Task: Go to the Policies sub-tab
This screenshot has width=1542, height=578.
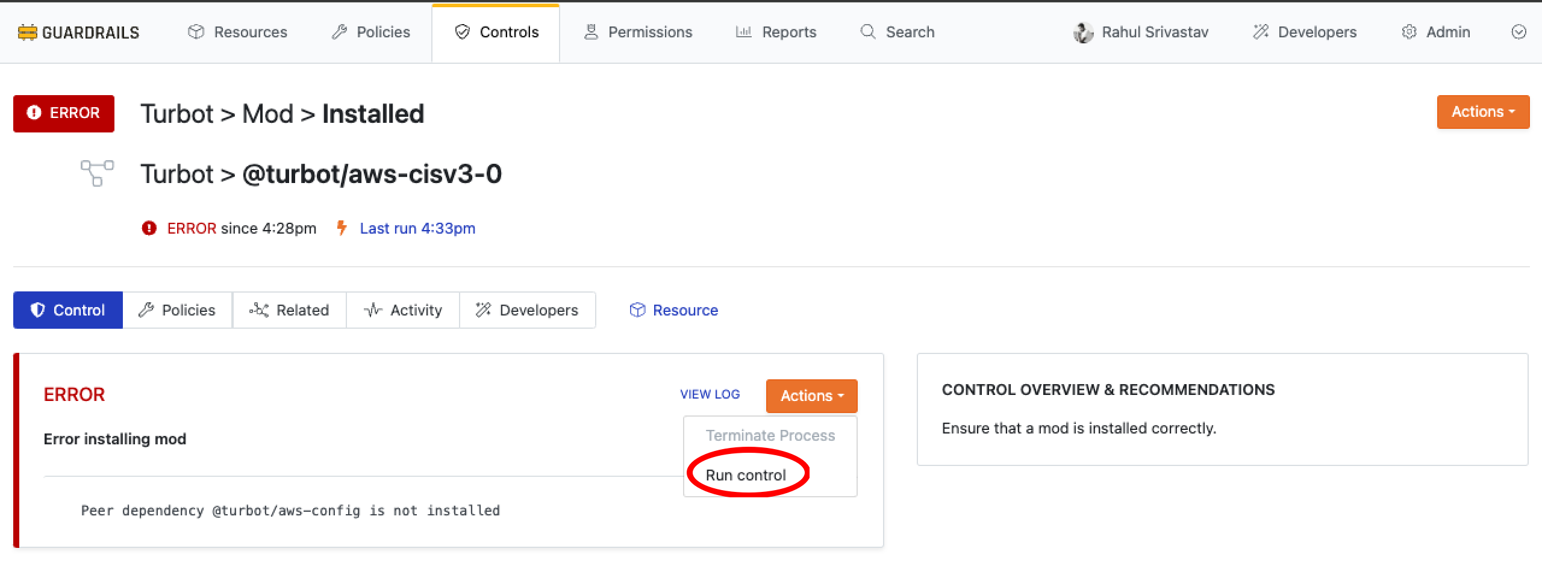Action: pos(177,310)
